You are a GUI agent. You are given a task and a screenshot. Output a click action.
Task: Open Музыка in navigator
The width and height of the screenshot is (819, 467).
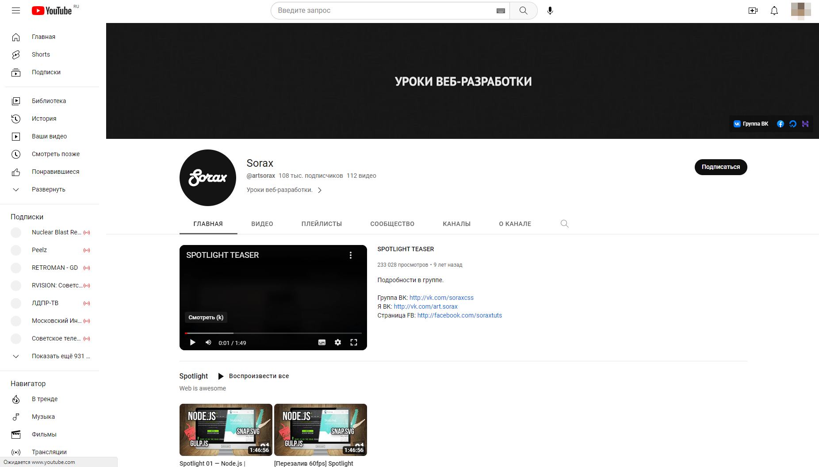50,417
